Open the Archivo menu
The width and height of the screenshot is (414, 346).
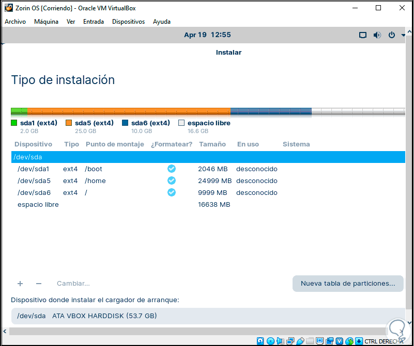pyautogui.click(x=16, y=22)
